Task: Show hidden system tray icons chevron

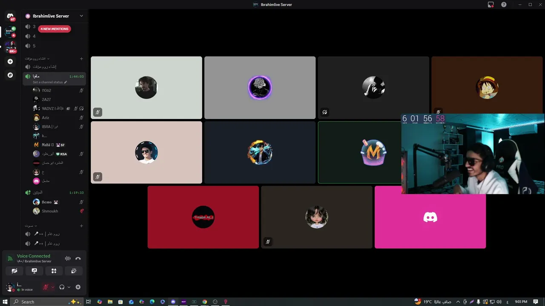Action: click(458, 302)
